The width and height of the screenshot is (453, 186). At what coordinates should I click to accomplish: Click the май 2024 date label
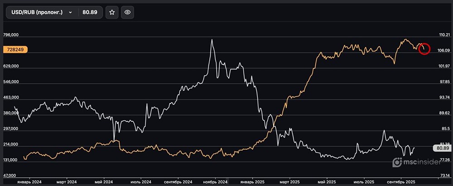coord(104,182)
